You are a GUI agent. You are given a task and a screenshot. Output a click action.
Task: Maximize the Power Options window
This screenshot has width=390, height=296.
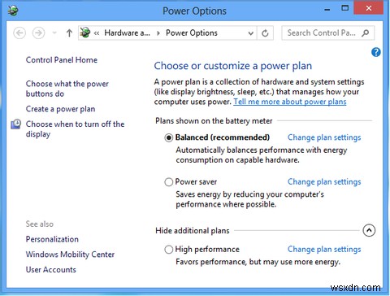tap(345, 8)
